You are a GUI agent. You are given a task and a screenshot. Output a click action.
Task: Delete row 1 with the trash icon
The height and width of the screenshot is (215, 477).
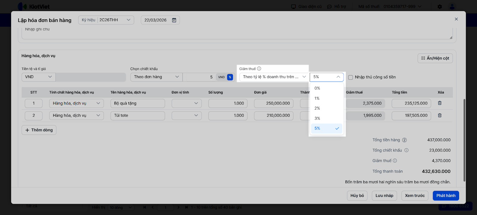click(x=440, y=103)
